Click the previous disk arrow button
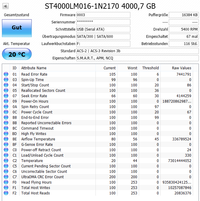Screen dimensions: 200x201 point(5,6)
